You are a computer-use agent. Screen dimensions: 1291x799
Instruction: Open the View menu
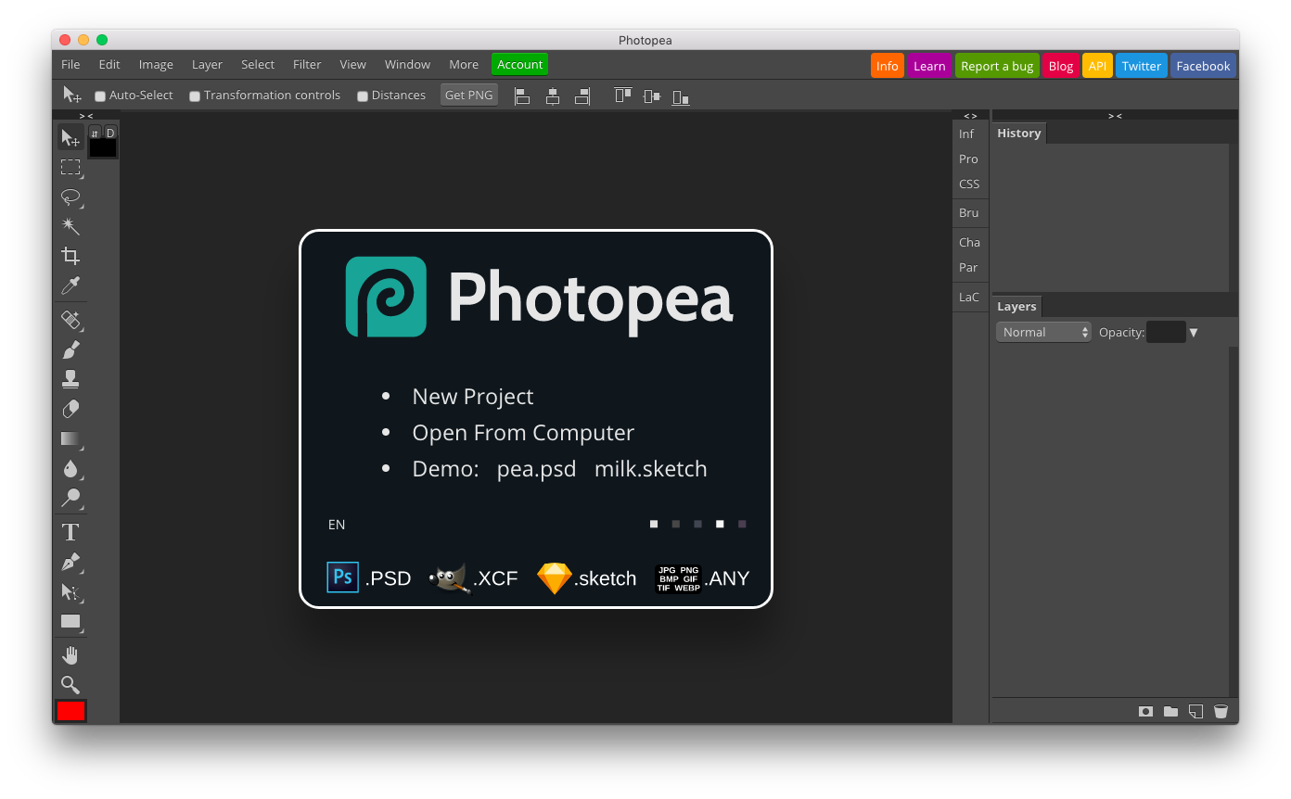[352, 64]
